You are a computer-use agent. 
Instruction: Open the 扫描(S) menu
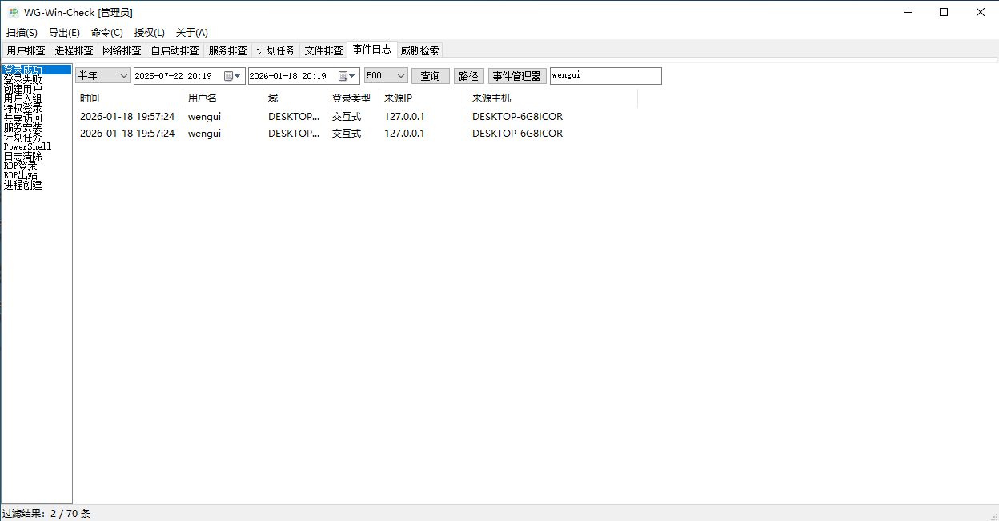22,33
